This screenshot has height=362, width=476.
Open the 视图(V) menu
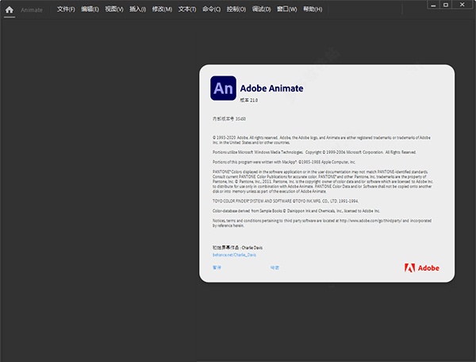[115, 9]
